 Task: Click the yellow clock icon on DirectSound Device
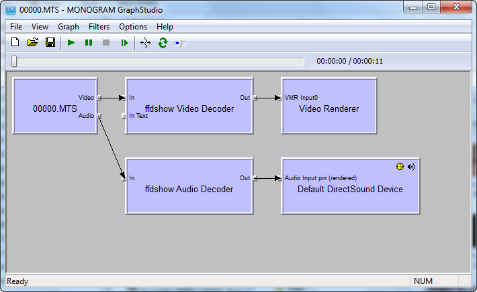[x=400, y=167]
